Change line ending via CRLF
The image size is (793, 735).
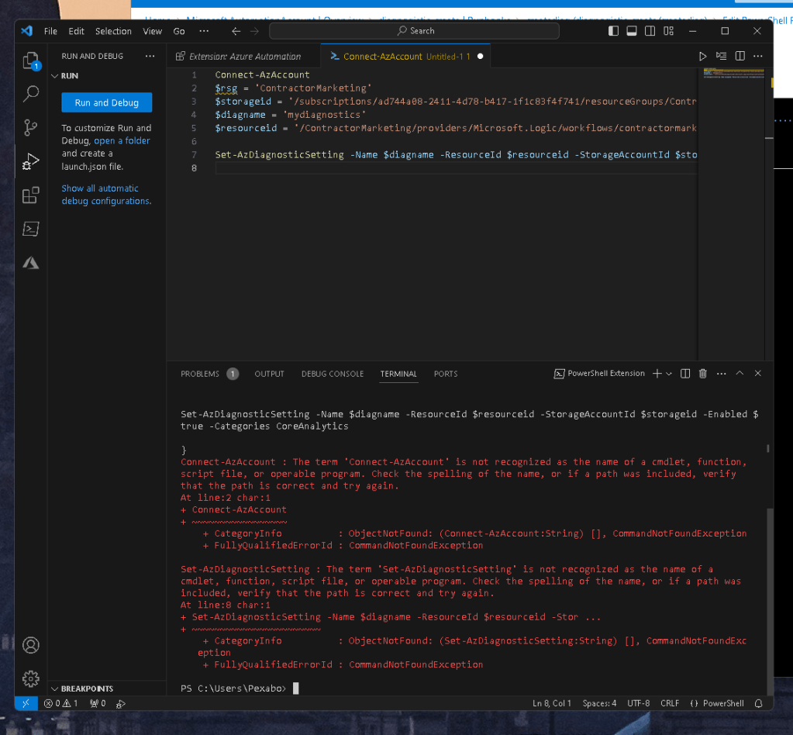pyautogui.click(x=670, y=703)
